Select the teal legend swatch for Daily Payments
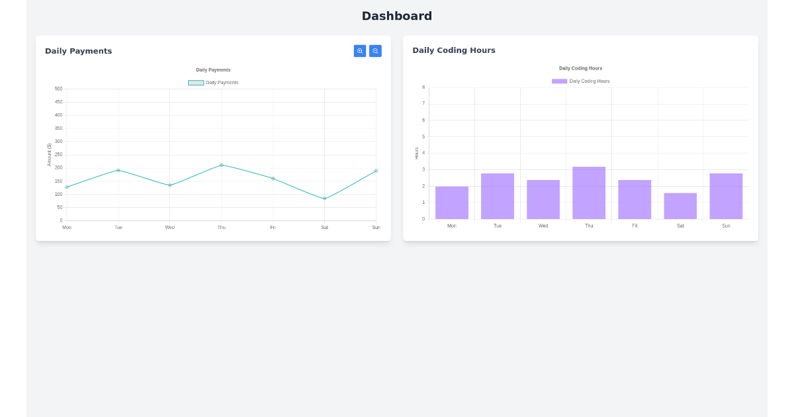The width and height of the screenshot is (794, 417). (x=195, y=82)
